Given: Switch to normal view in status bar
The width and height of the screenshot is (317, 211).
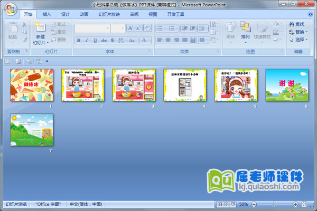Looking at the screenshot, I should point(220,204).
